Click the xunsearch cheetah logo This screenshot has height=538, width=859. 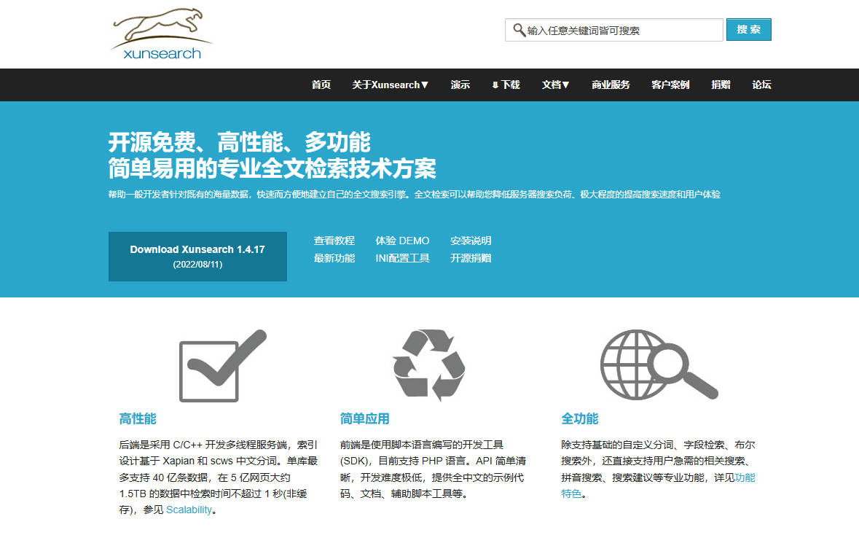[x=161, y=34]
